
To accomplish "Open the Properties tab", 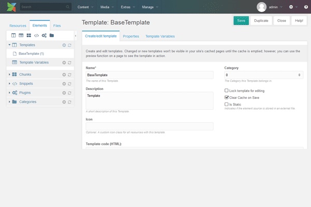I will coord(131,36).
